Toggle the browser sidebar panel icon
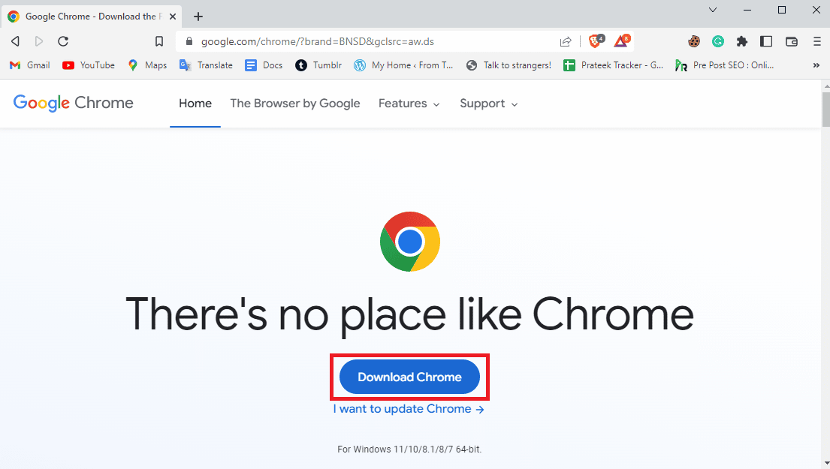The image size is (830, 469). tap(766, 41)
